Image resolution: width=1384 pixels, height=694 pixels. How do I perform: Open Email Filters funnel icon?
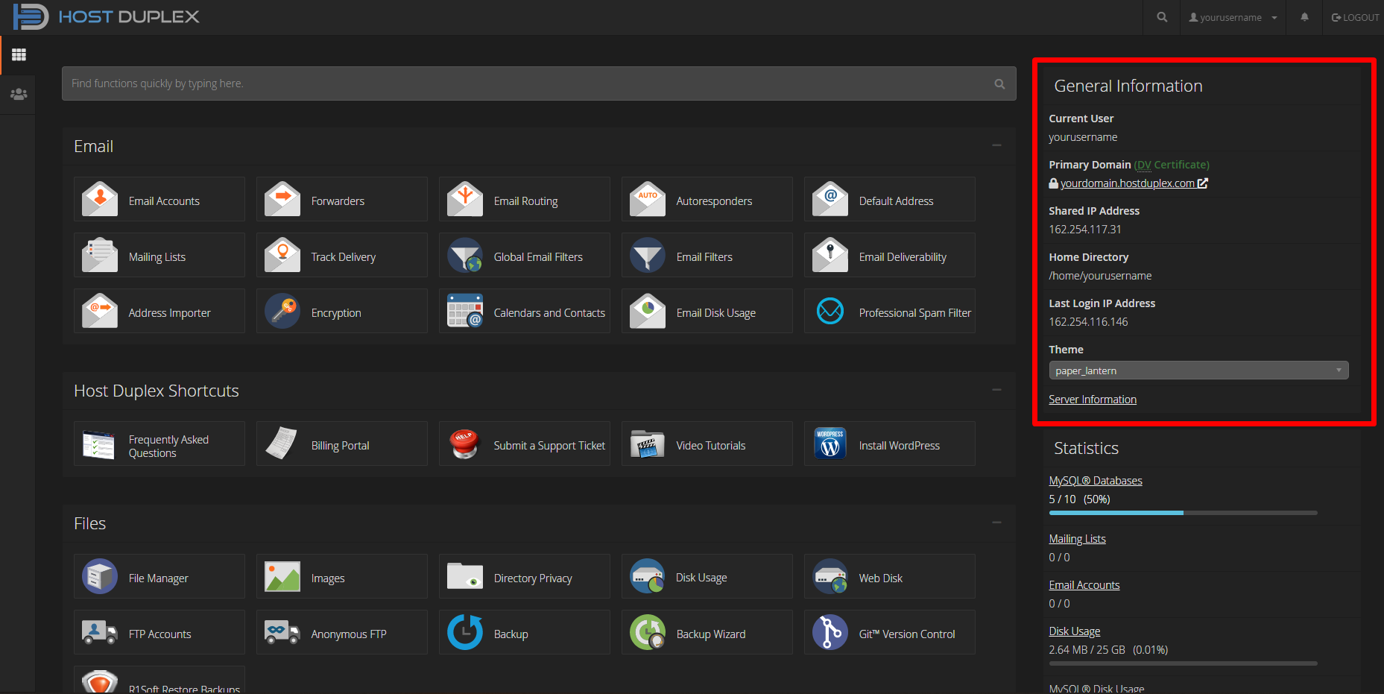(x=648, y=255)
